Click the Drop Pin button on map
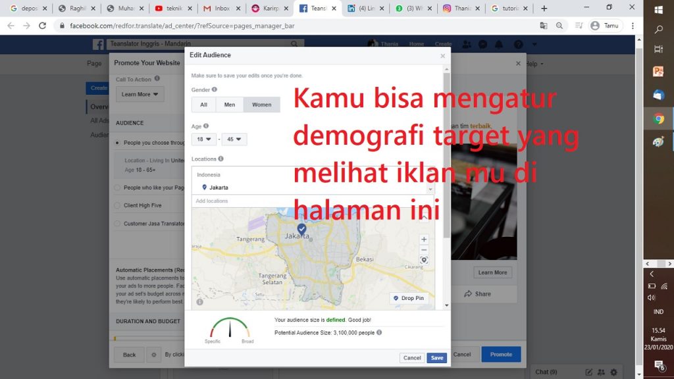The height and width of the screenshot is (379, 674). click(x=409, y=298)
